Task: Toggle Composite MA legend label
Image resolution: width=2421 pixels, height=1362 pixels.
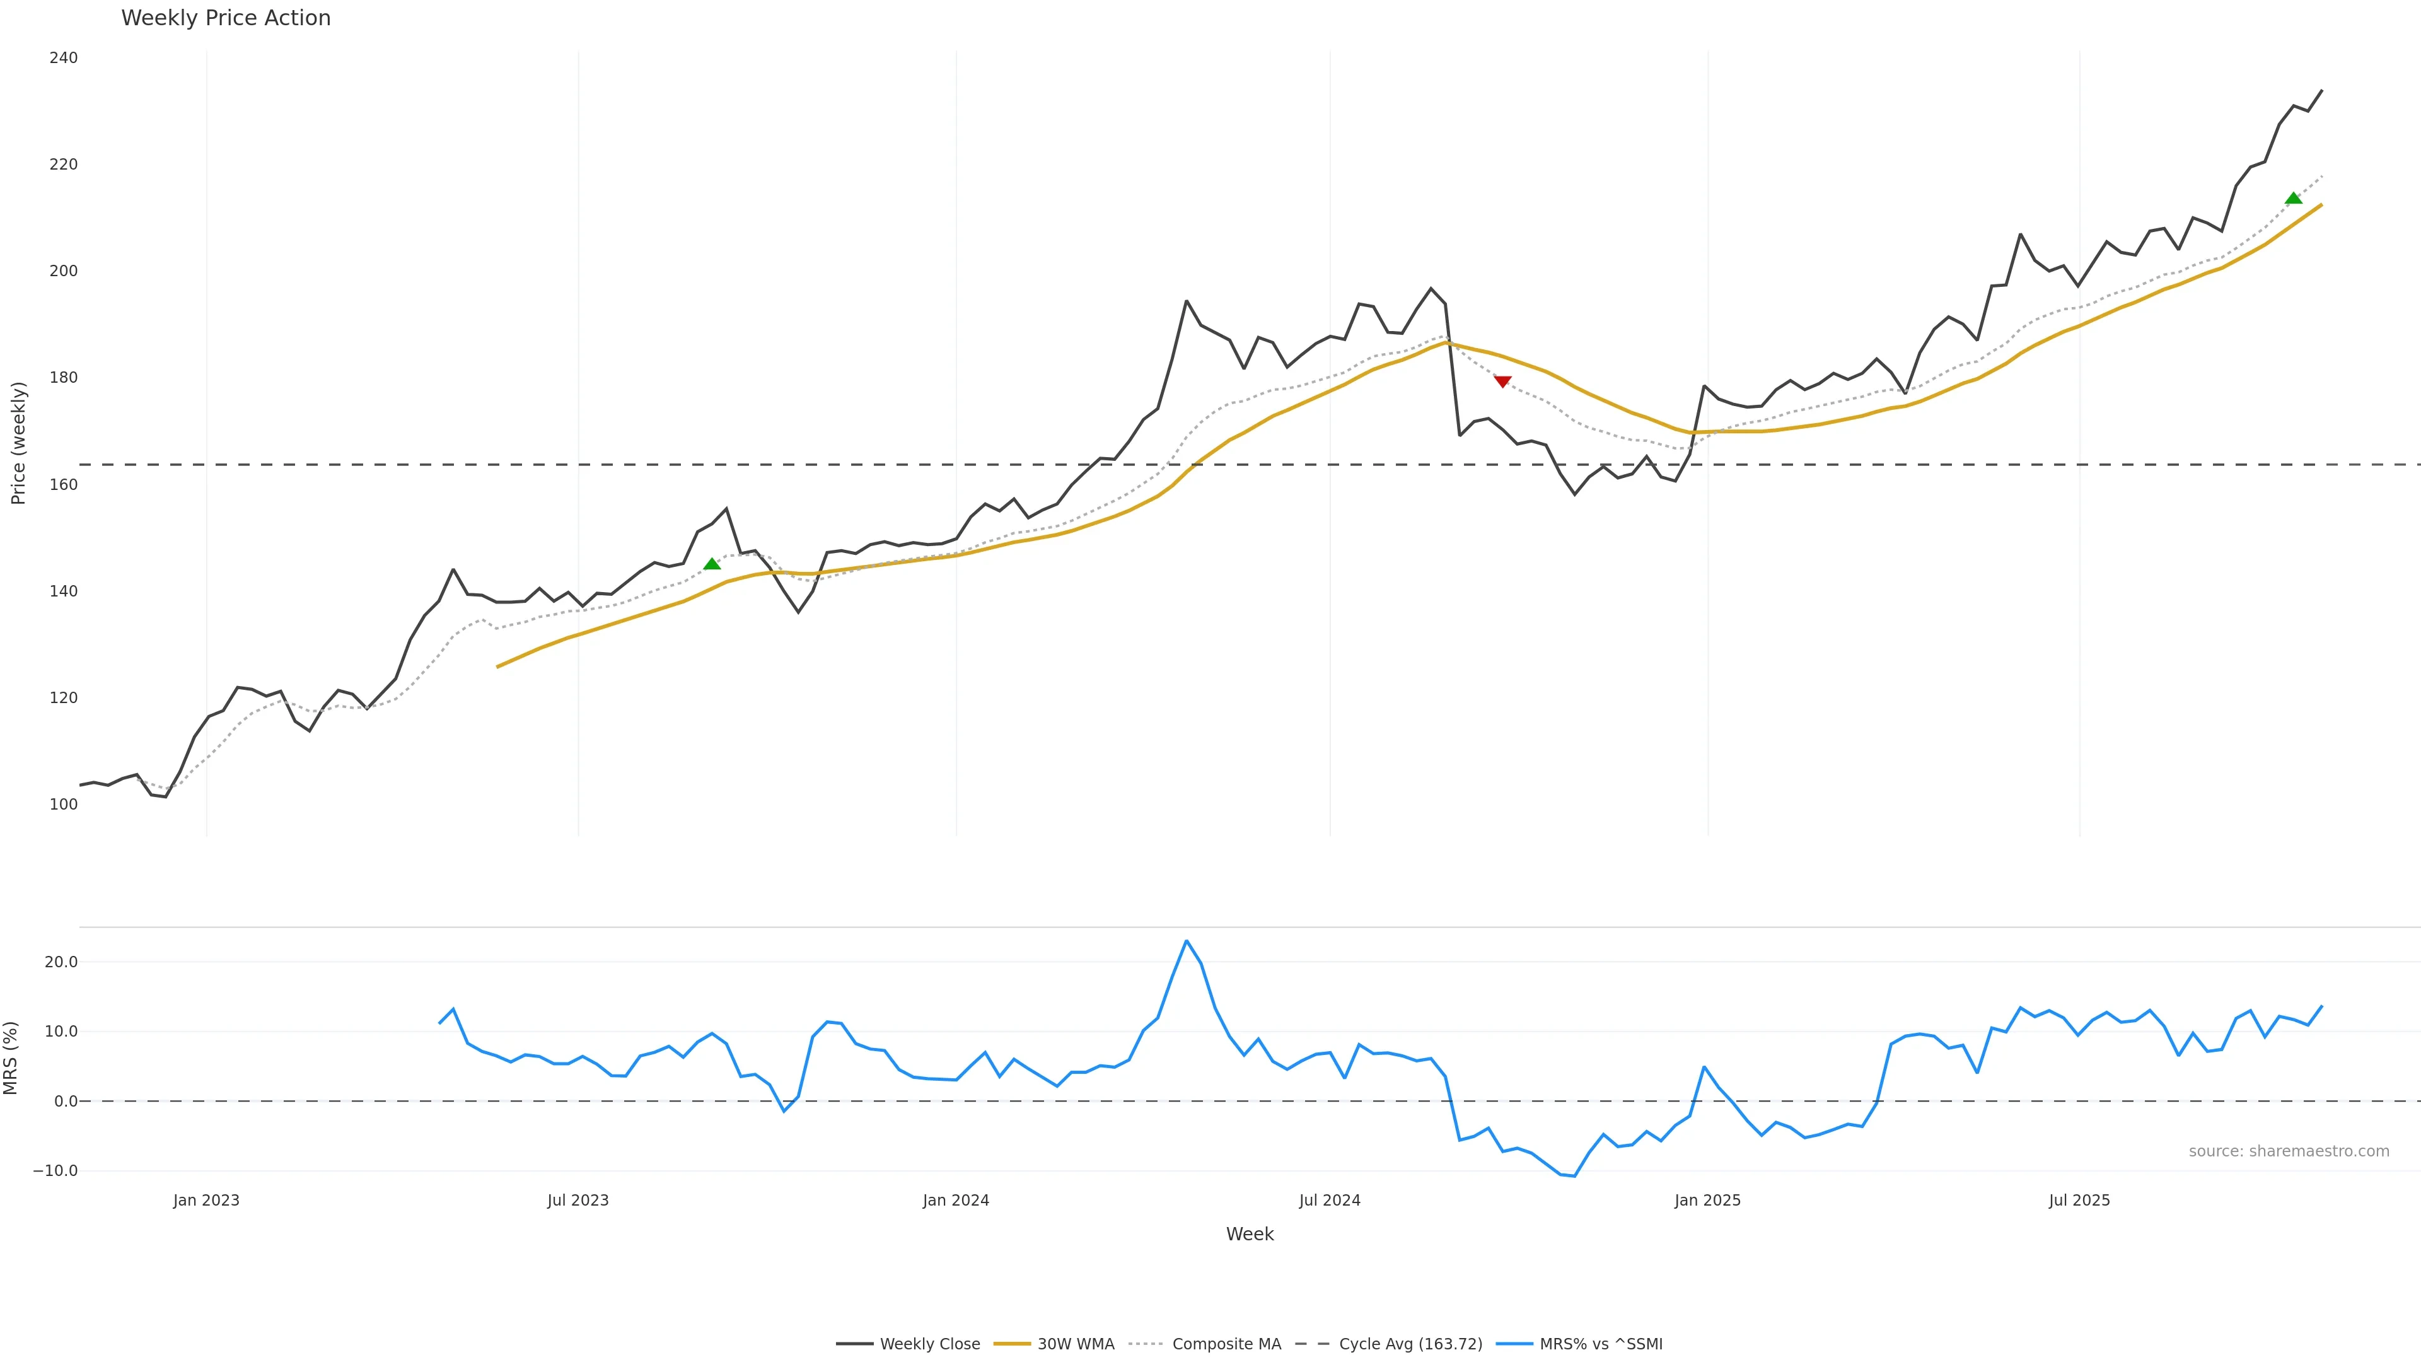Action: coord(1226,1344)
